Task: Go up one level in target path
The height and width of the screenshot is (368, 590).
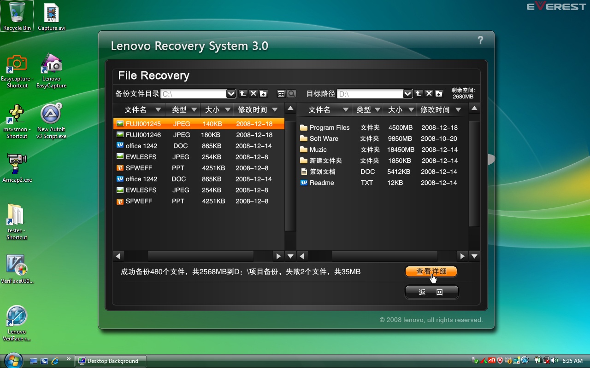Action: (419, 94)
